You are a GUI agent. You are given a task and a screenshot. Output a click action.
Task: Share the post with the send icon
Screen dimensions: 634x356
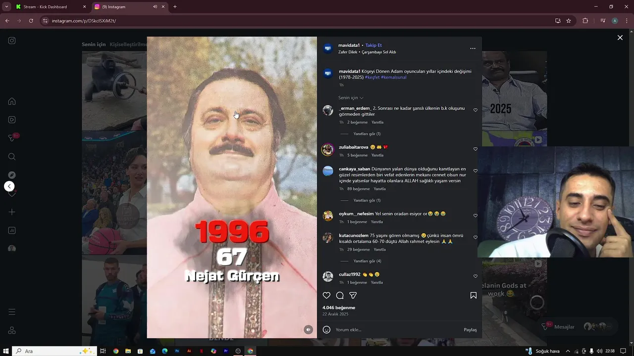coord(353,295)
